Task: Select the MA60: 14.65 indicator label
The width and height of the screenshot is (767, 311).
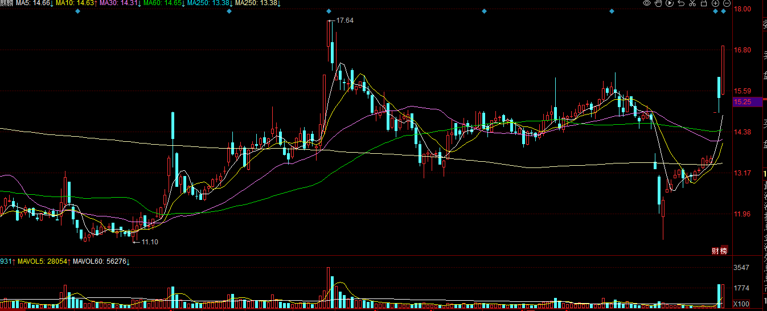Action: pyautogui.click(x=163, y=3)
